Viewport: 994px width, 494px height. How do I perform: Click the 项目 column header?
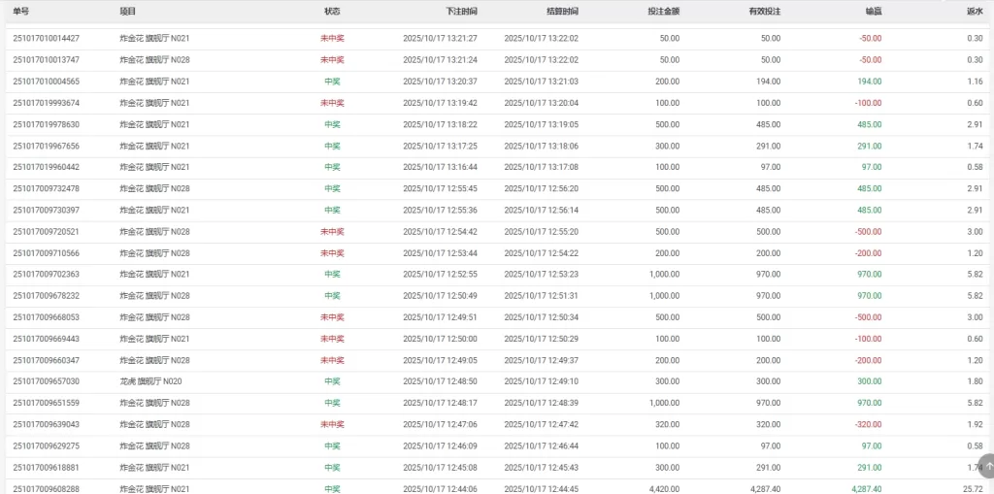128,11
